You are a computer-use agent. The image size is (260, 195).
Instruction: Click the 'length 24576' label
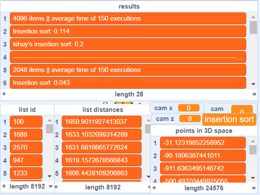[204, 188]
